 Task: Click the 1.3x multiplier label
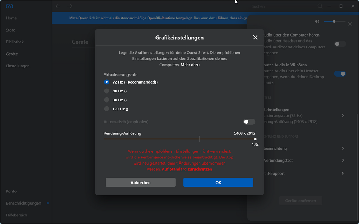255,144
